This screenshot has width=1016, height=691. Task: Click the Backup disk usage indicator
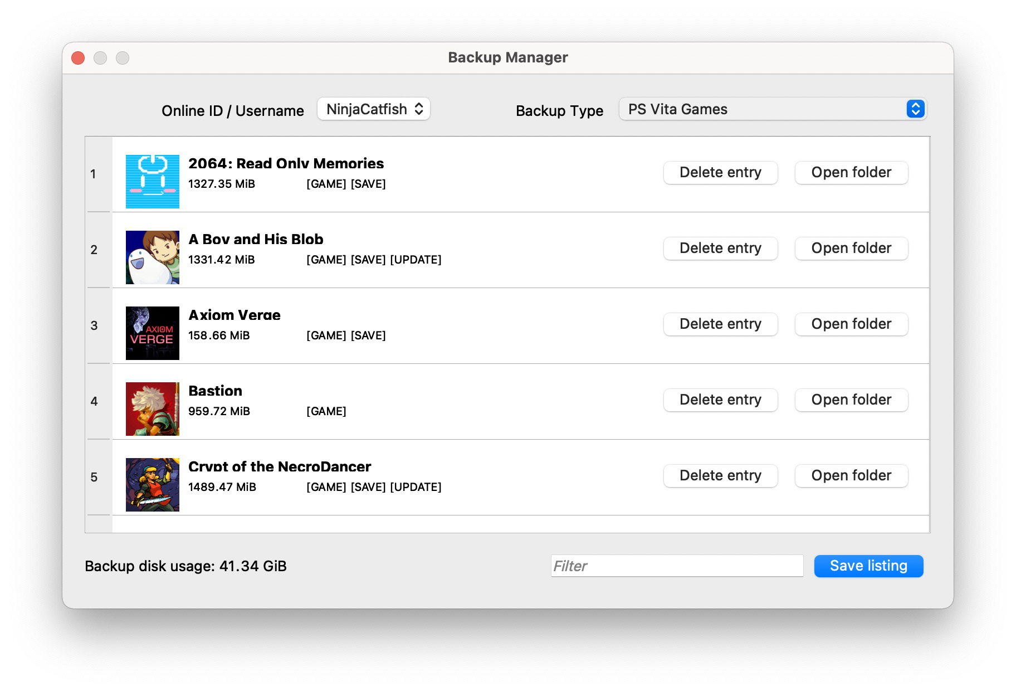click(x=185, y=566)
